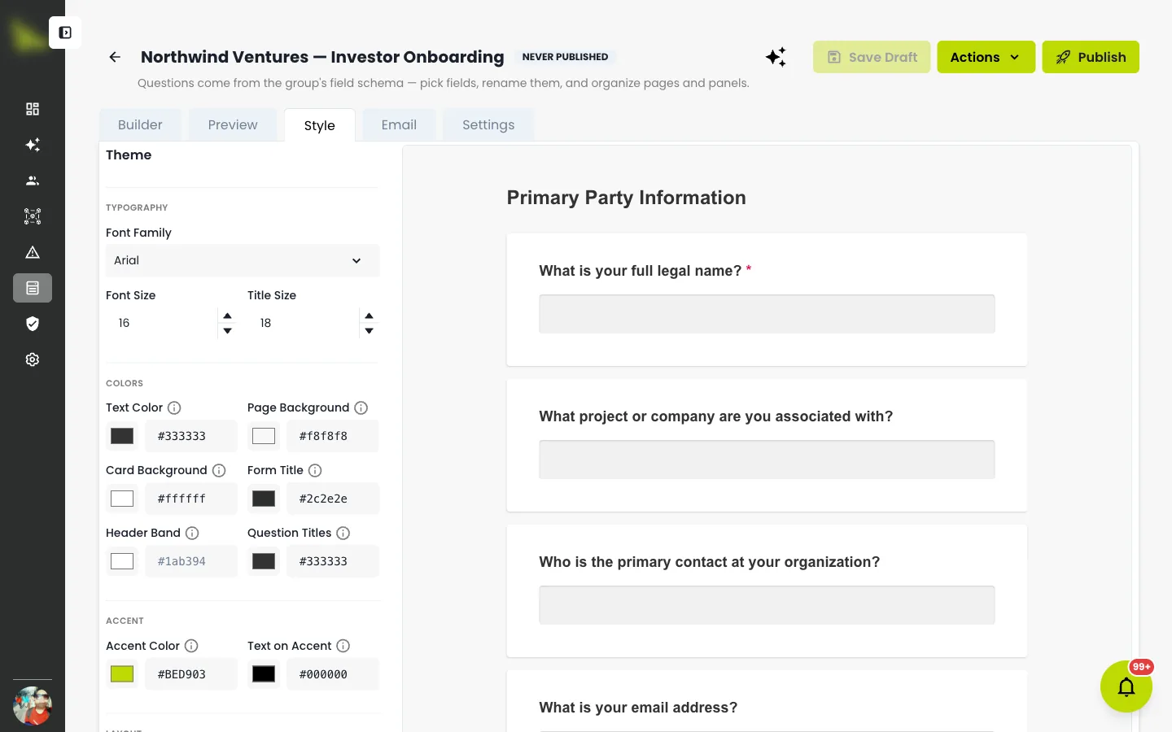Show info for Text on Accent
This screenshot has height=732, width=1172.
[343, 646]
